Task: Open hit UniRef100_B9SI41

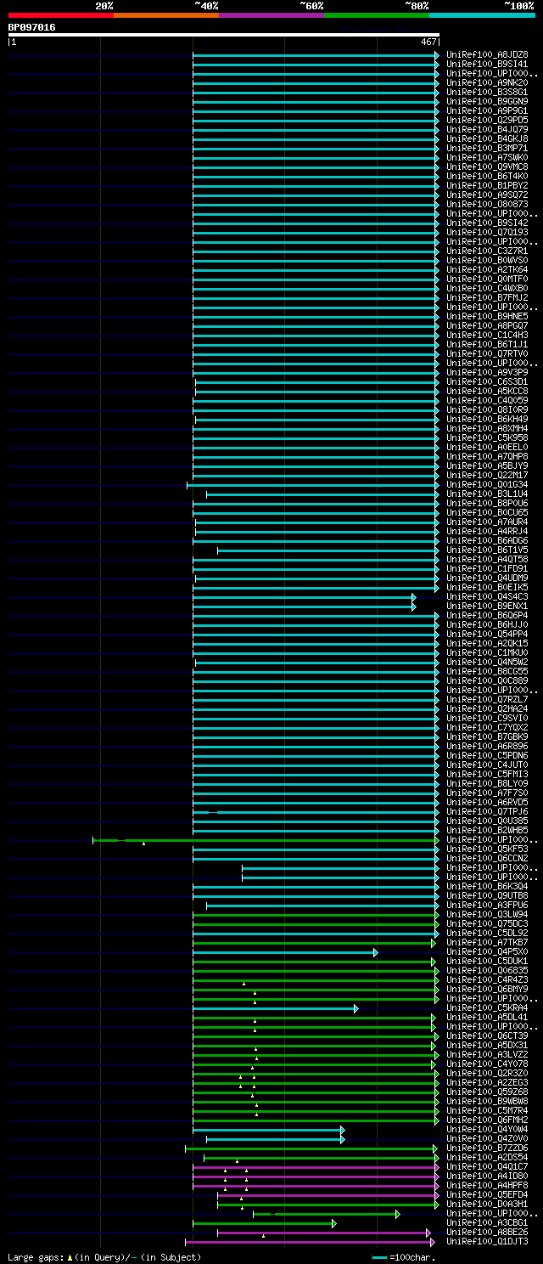Action: (487, 64)
